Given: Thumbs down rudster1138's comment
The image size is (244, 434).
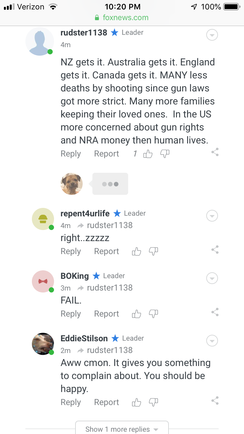Looking at the screenshot, I should click(165, 153).
